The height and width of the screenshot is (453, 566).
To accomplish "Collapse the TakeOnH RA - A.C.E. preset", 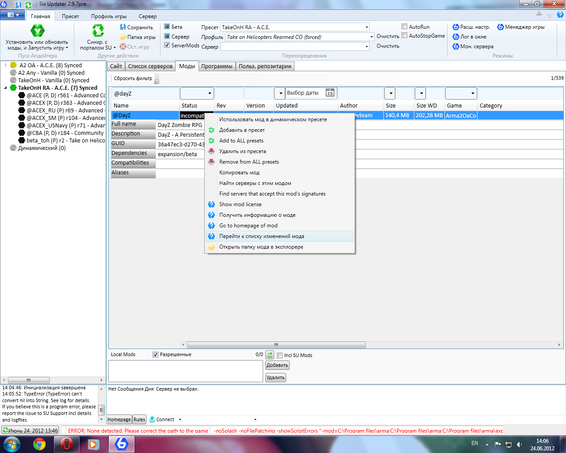I will tap(6, 88).
